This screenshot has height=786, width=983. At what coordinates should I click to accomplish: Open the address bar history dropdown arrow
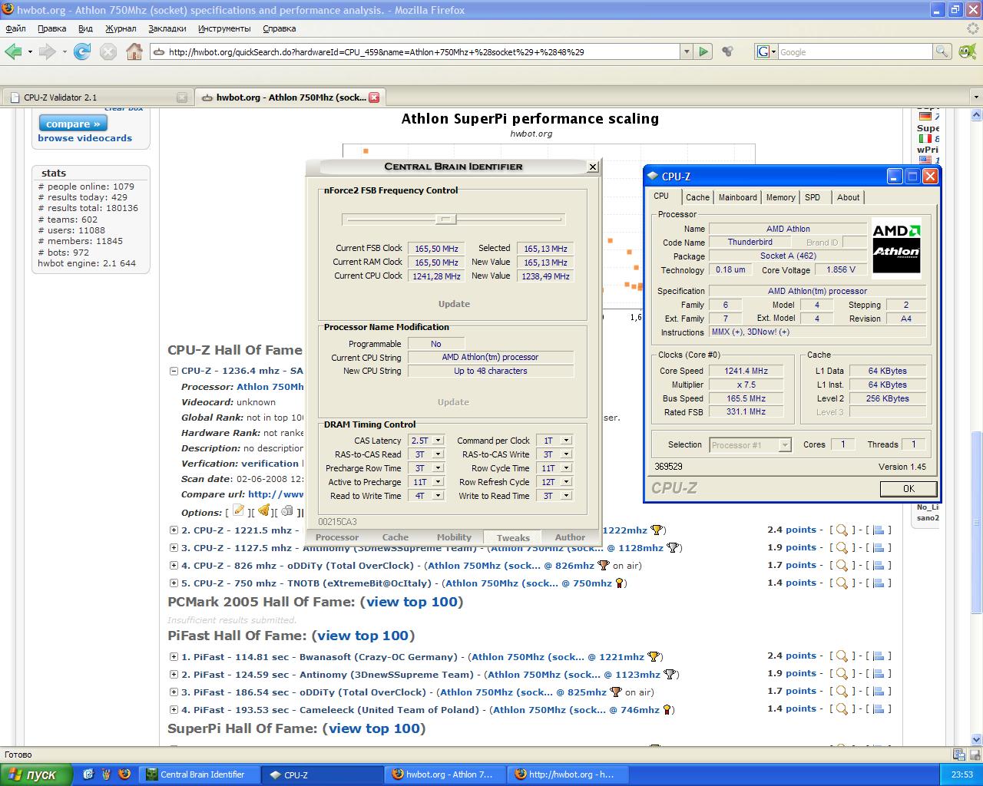pyautogui.click(x=687, y=51)
